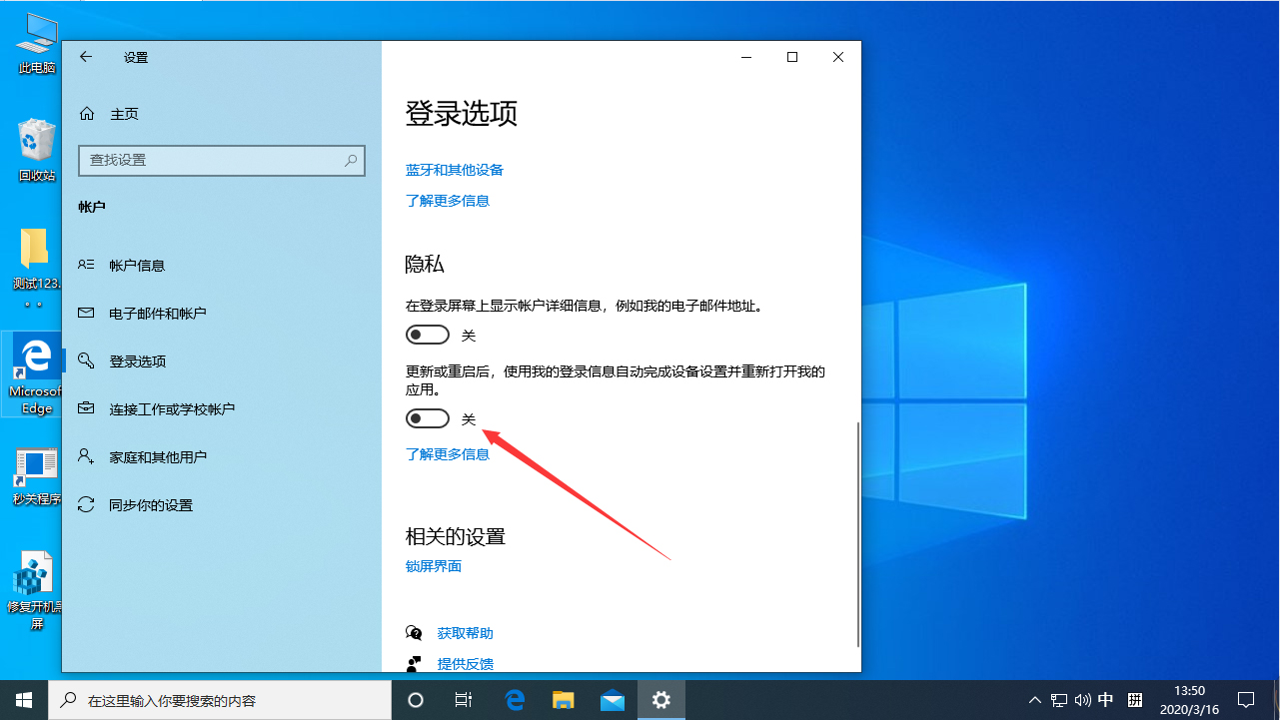Viewport: 1280px width, 720px height.
Task: Click the 提供反馈 feedback icon
Action: (x=414, y=662)
